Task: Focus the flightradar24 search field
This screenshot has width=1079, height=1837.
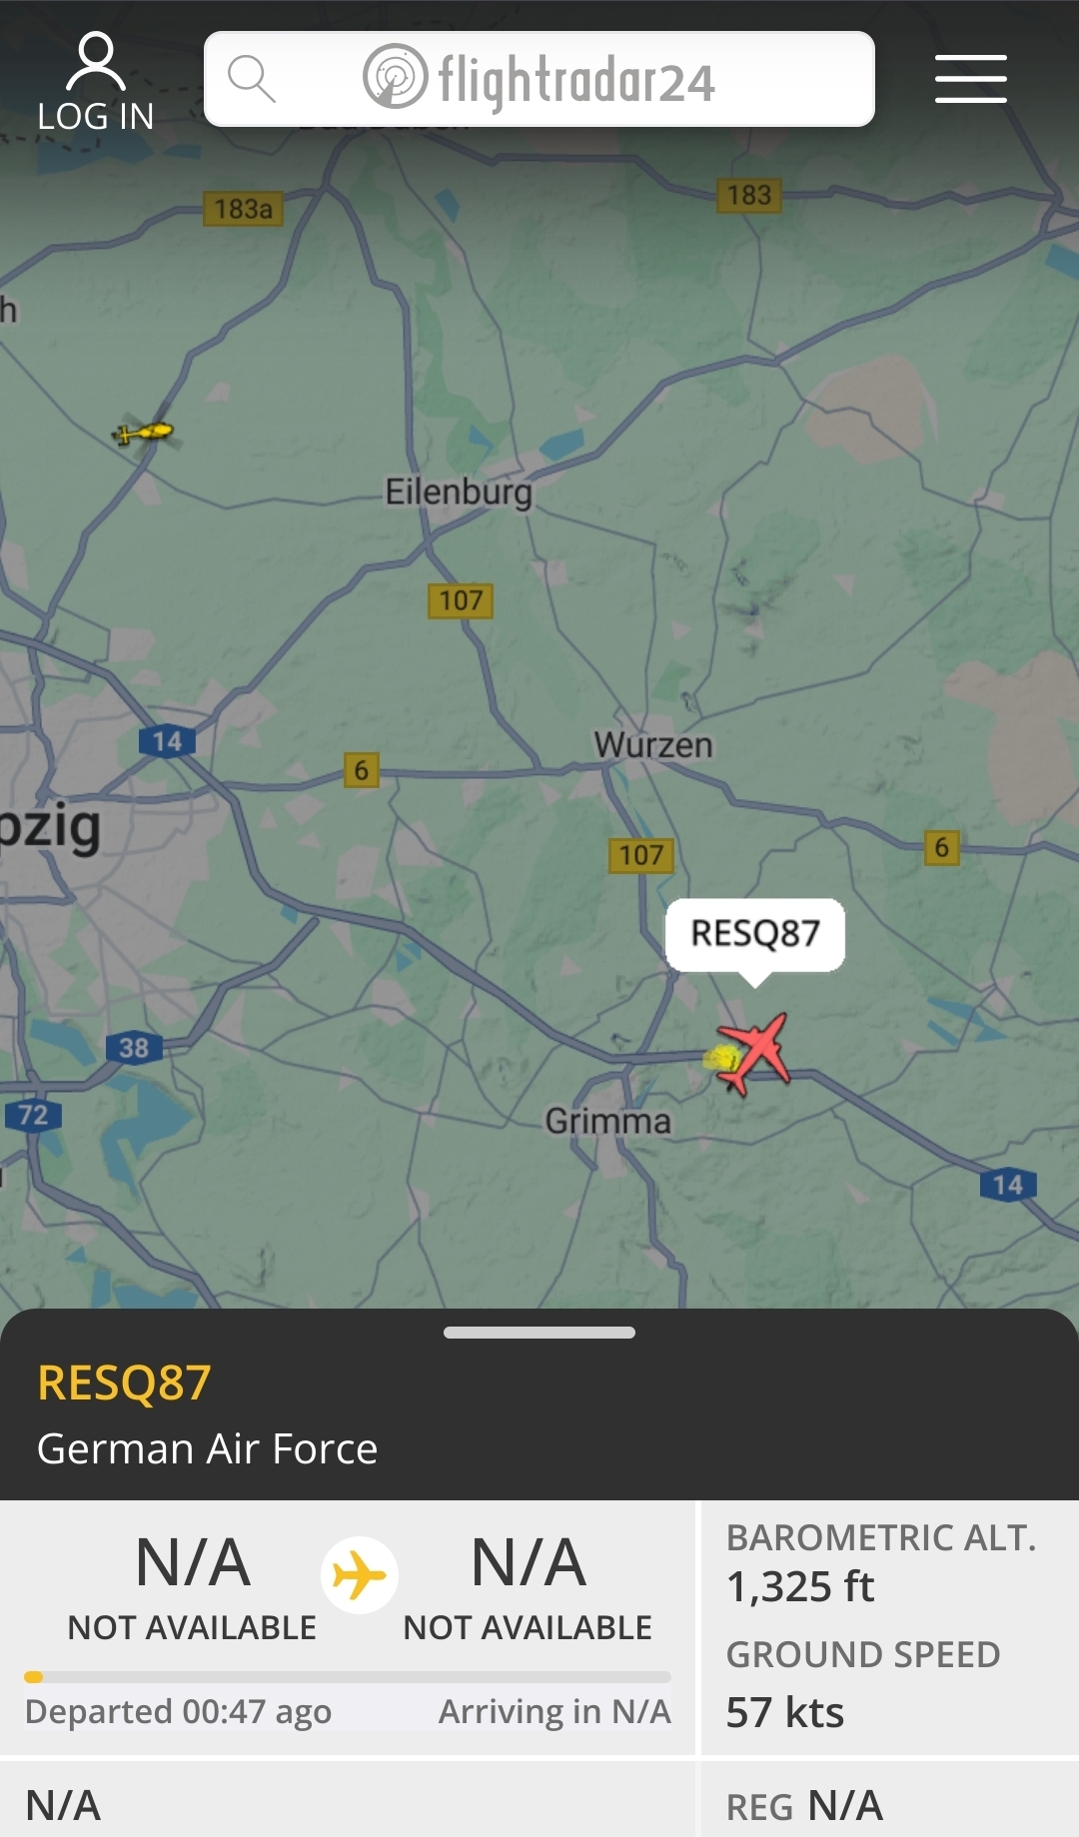Action: coord(539,79)
